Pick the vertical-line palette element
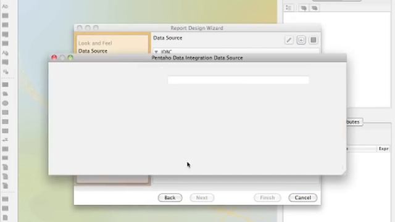 (x=5, y=131)
